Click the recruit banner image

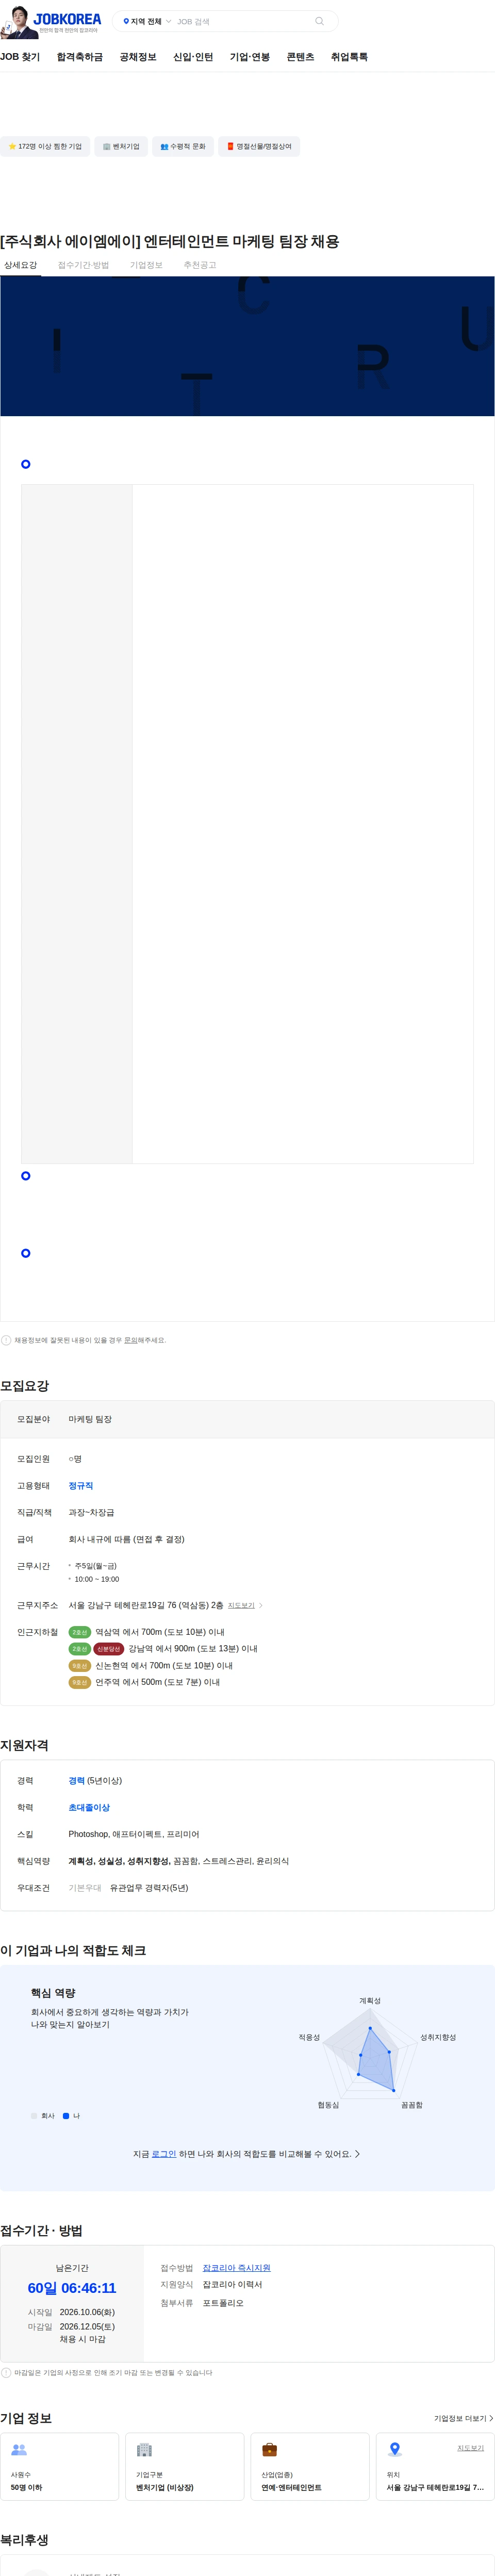point(247,346)
